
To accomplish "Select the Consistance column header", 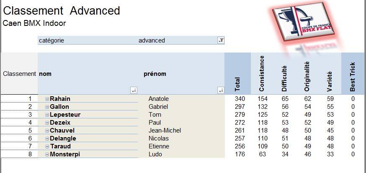I will [262, 74].
